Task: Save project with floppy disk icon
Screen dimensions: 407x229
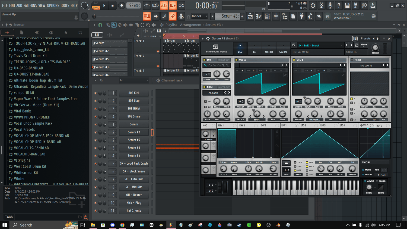Action: tap(347, 5)
